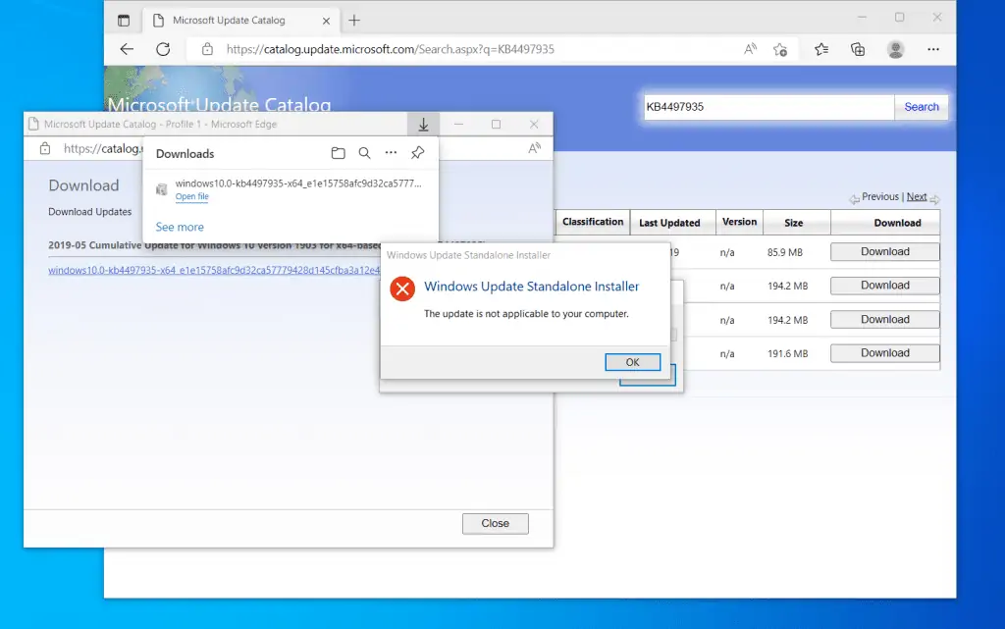Search downloads using the magnifier icon

[x=365, y=153]
